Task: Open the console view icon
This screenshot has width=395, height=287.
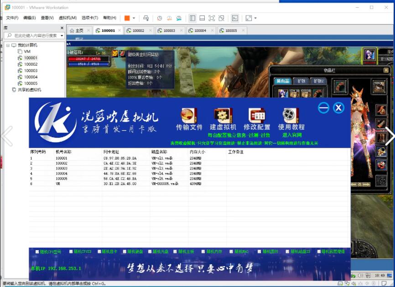Action: [235, 18]
